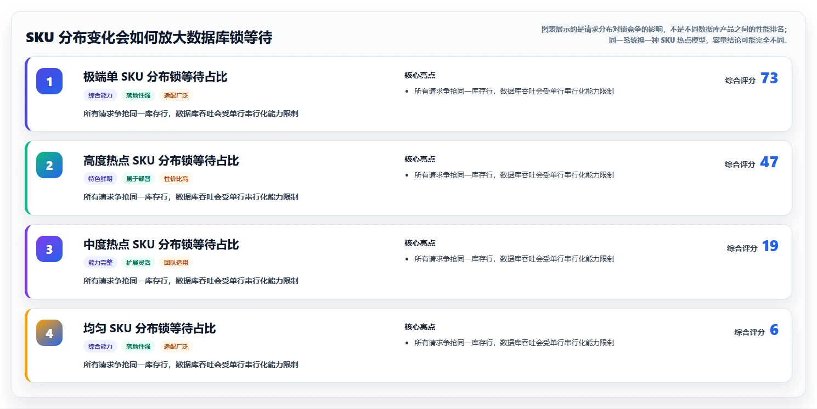Click the bullet point in 高度热点 SKU highlights
817x409 pixels.
click(x=514, y=175)
